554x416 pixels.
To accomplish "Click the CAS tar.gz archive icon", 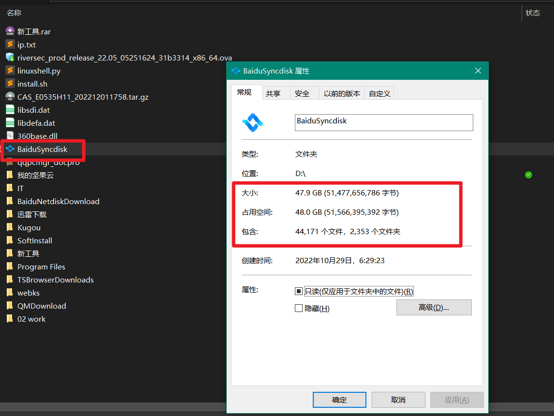I will (x=10, y=97).
